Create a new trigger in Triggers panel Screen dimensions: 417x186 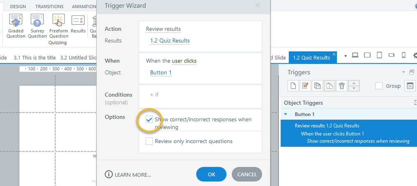pos(293,85)
